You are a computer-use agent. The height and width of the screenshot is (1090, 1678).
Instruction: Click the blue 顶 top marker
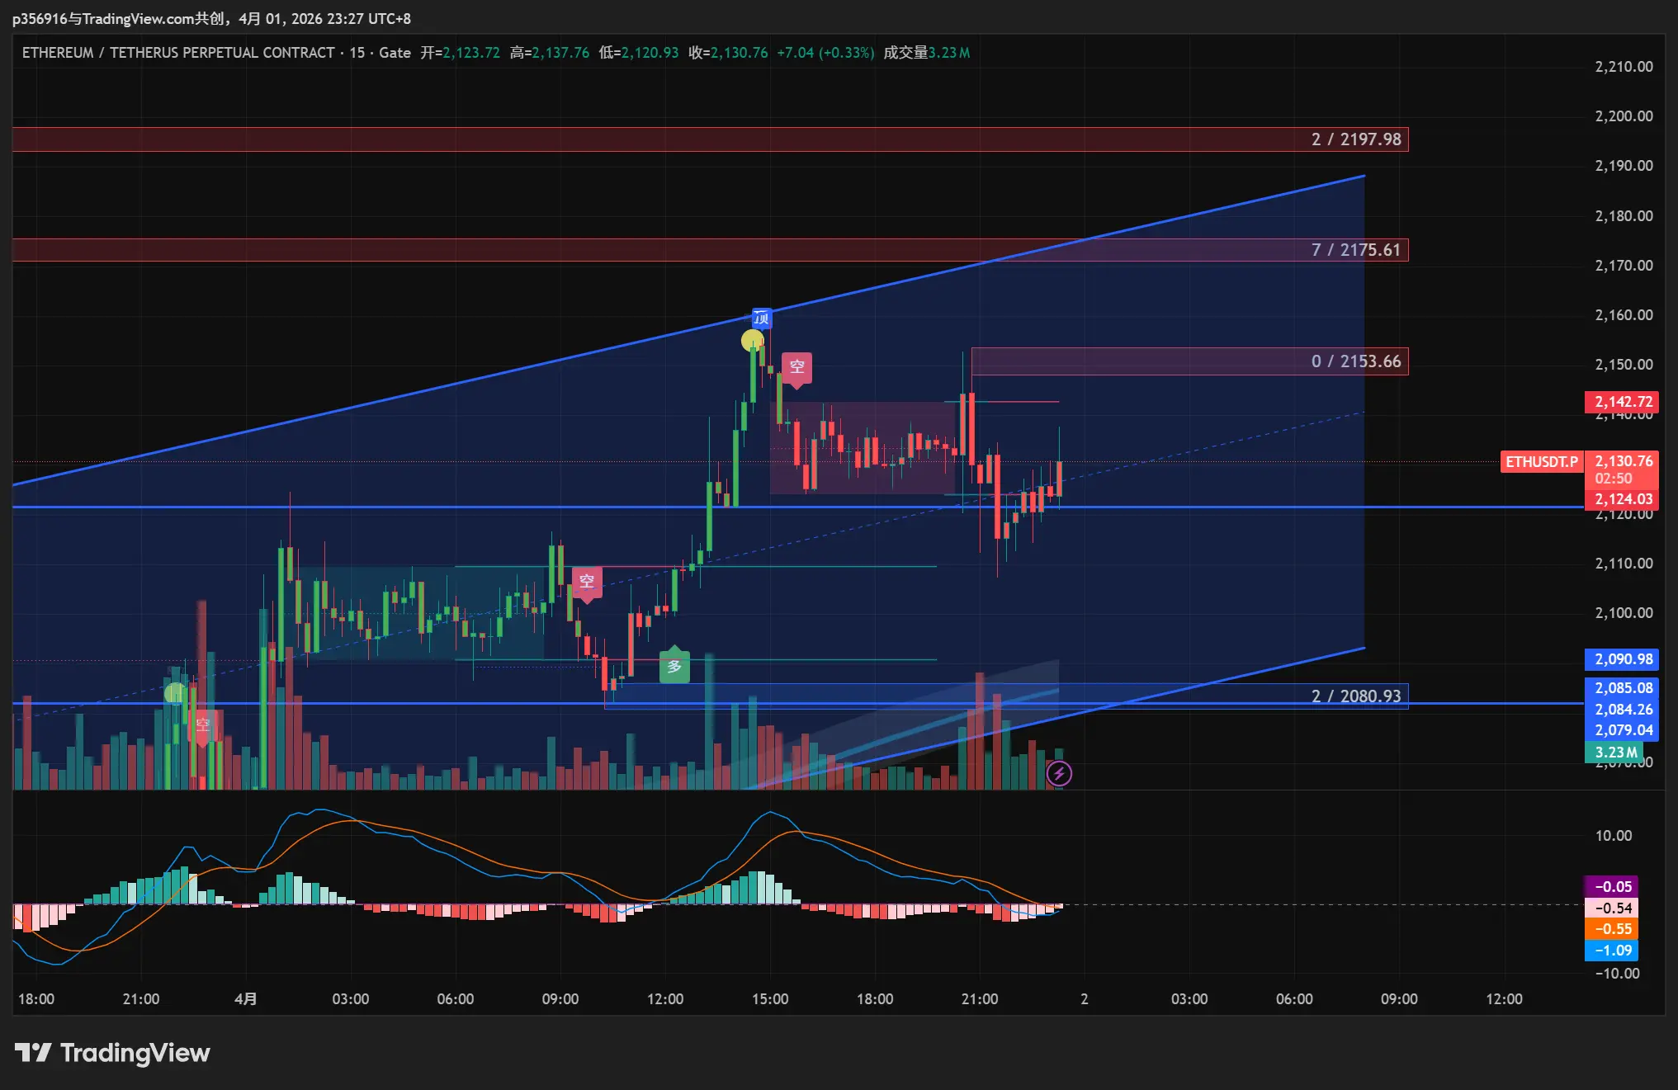click(x=761, y=319)
